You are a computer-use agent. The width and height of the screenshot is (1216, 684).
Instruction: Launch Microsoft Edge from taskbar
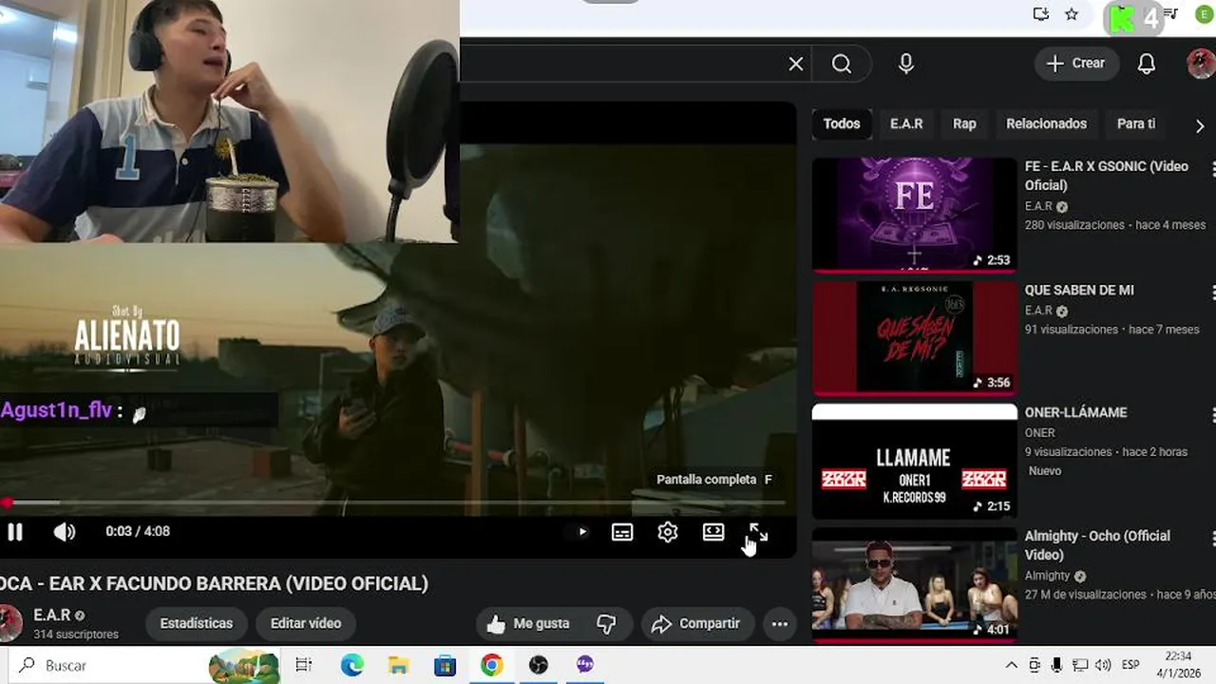click(352, 665)
